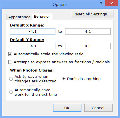
Task: Select the Default Y Range minimum field
Action: [33, 46]
